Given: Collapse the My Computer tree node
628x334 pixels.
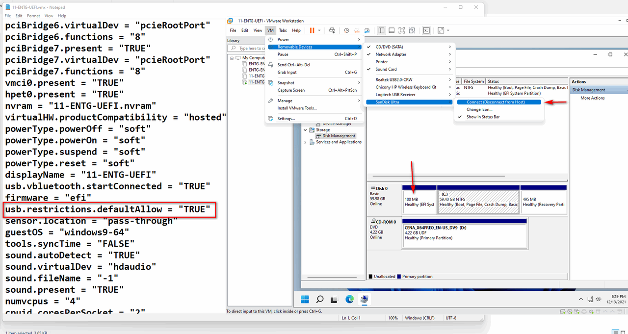Looking at the screenshot, I should (x=232, y=58).
